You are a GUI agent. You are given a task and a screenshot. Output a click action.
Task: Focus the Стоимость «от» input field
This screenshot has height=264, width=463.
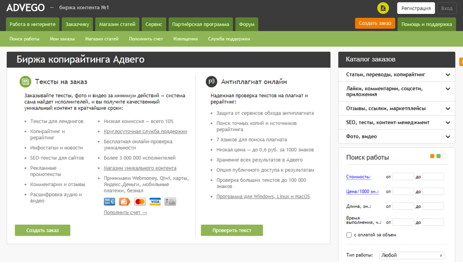coord(403,177)
